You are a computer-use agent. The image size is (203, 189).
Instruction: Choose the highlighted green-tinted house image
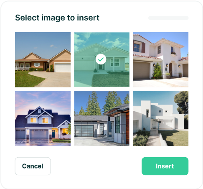pos(101,60)
